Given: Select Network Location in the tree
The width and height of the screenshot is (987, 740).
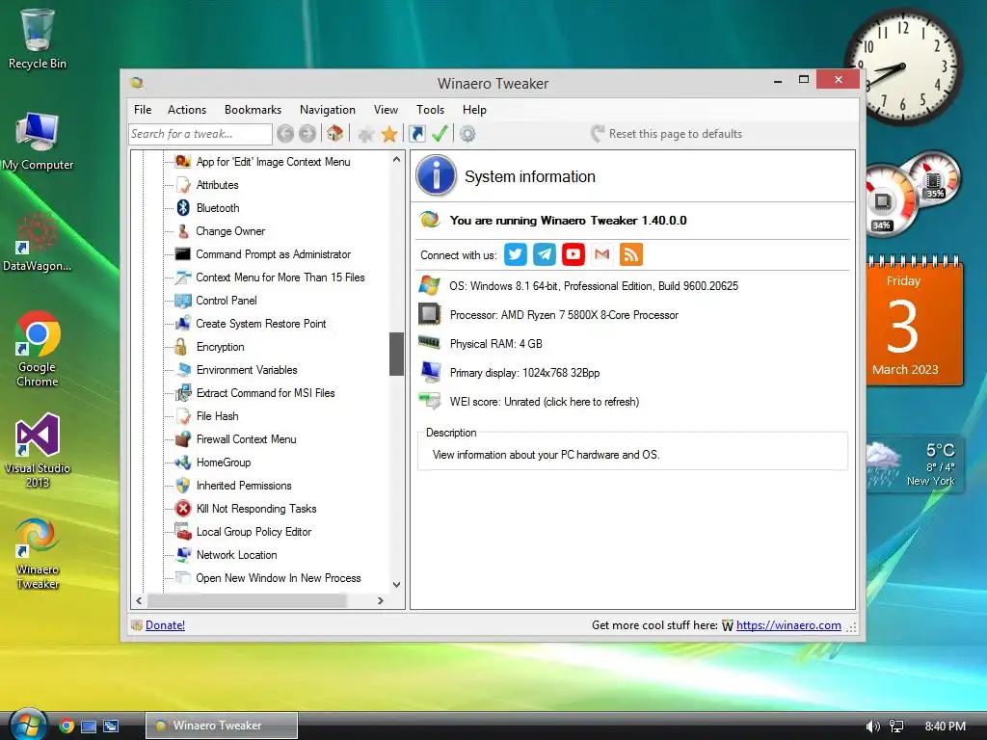Looking at the screenshot, I should [x=237, y=555].
